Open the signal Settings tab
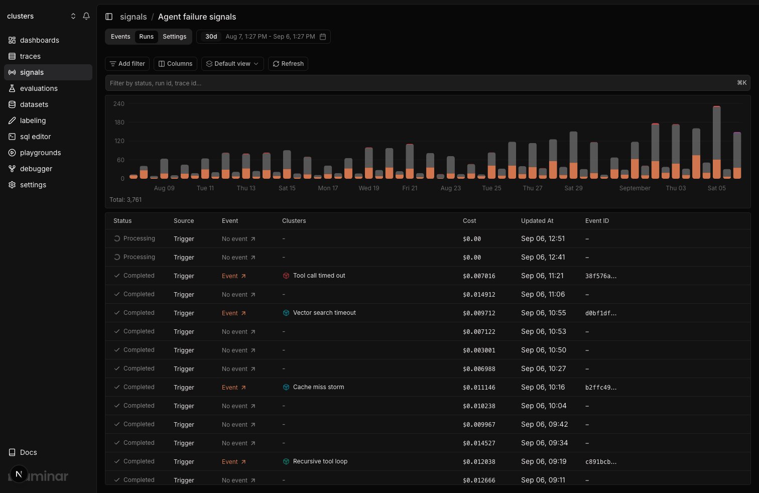 175,37
